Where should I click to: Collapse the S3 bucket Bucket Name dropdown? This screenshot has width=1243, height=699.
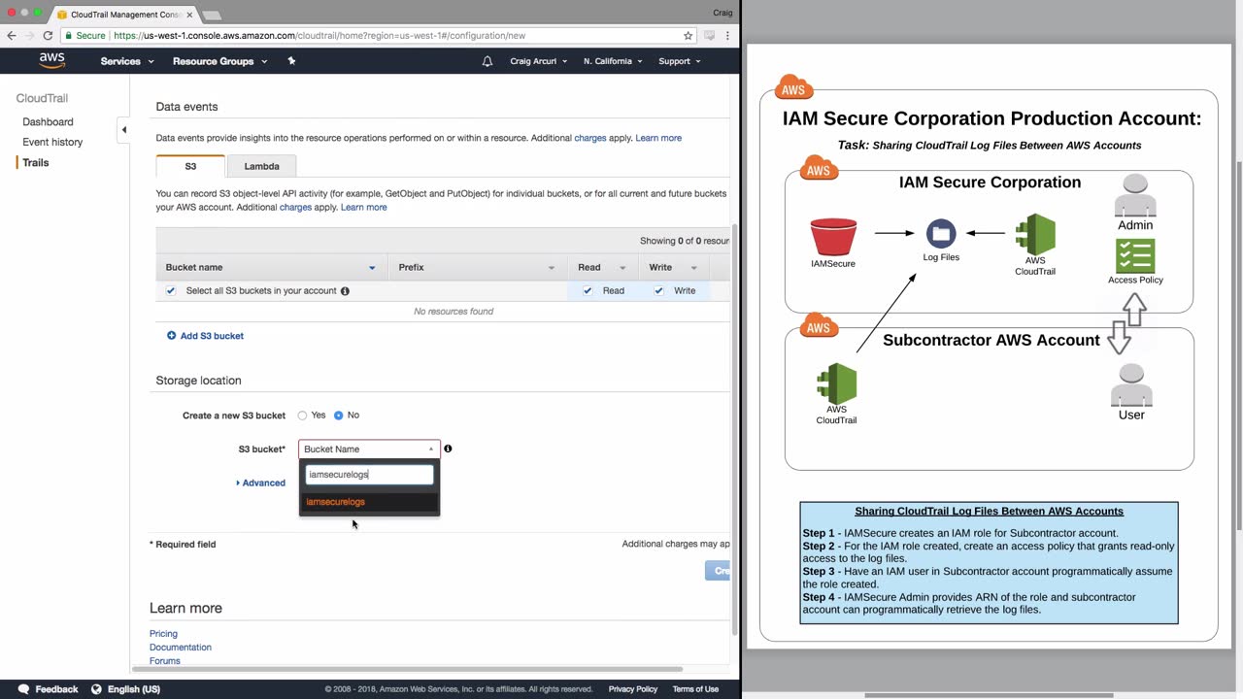click(x=369, y=449)
